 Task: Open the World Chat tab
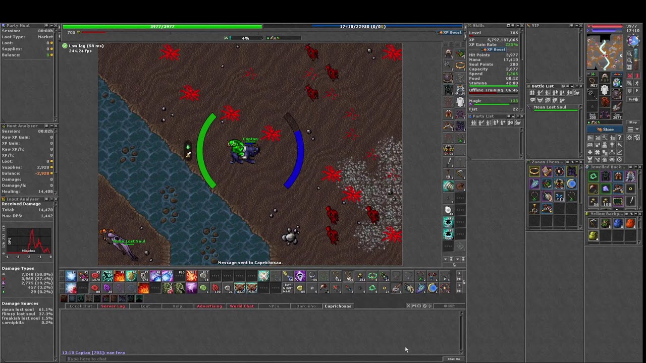(242, 306)
